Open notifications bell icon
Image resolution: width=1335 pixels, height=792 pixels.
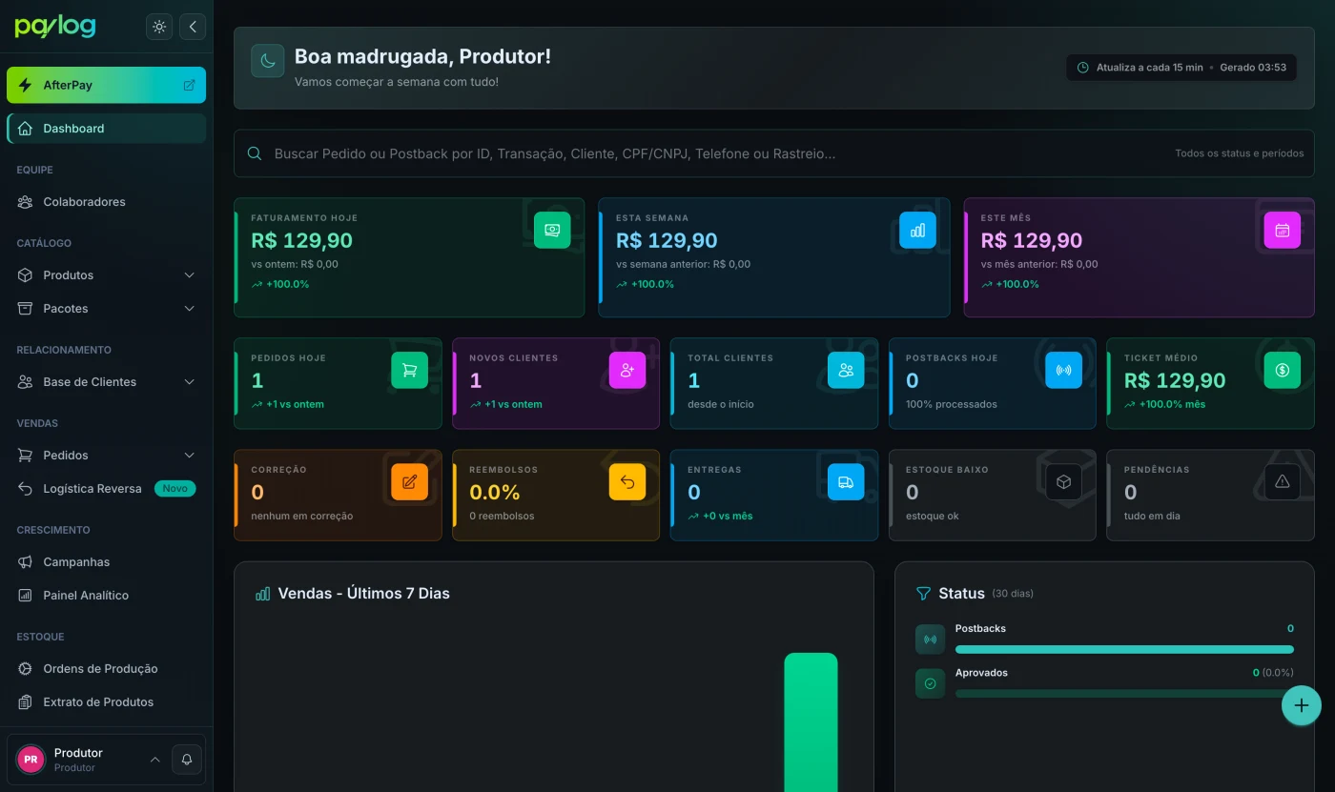[x=187, y=760]
